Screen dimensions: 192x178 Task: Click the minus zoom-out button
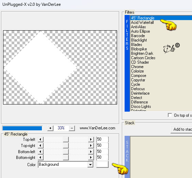[72, 128]
